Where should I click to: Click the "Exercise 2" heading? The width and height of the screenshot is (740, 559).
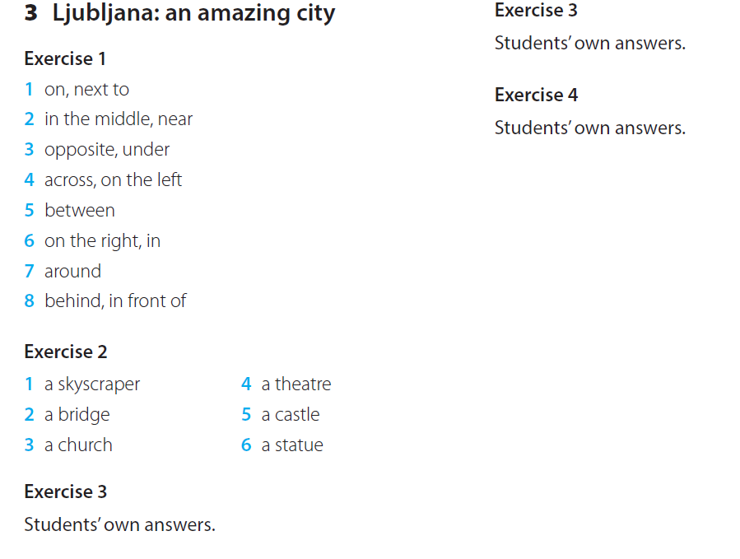point(66,352)
